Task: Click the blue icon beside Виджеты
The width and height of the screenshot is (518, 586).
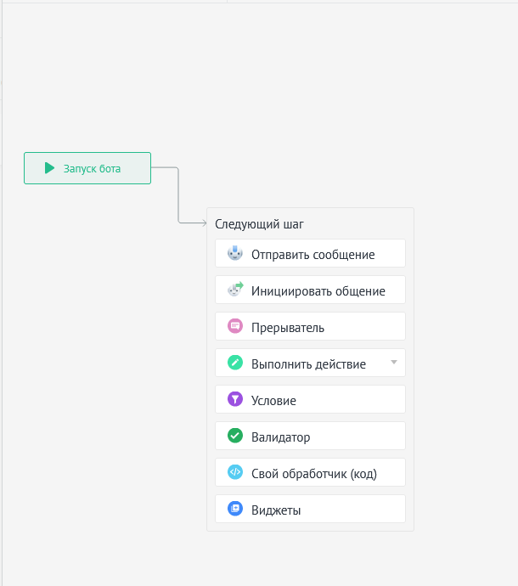Action: (235, 509)
